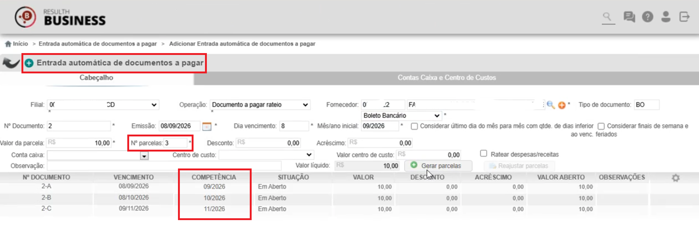Select document row 2-B
Screen dimensions: 699x226
click(349, 198)
